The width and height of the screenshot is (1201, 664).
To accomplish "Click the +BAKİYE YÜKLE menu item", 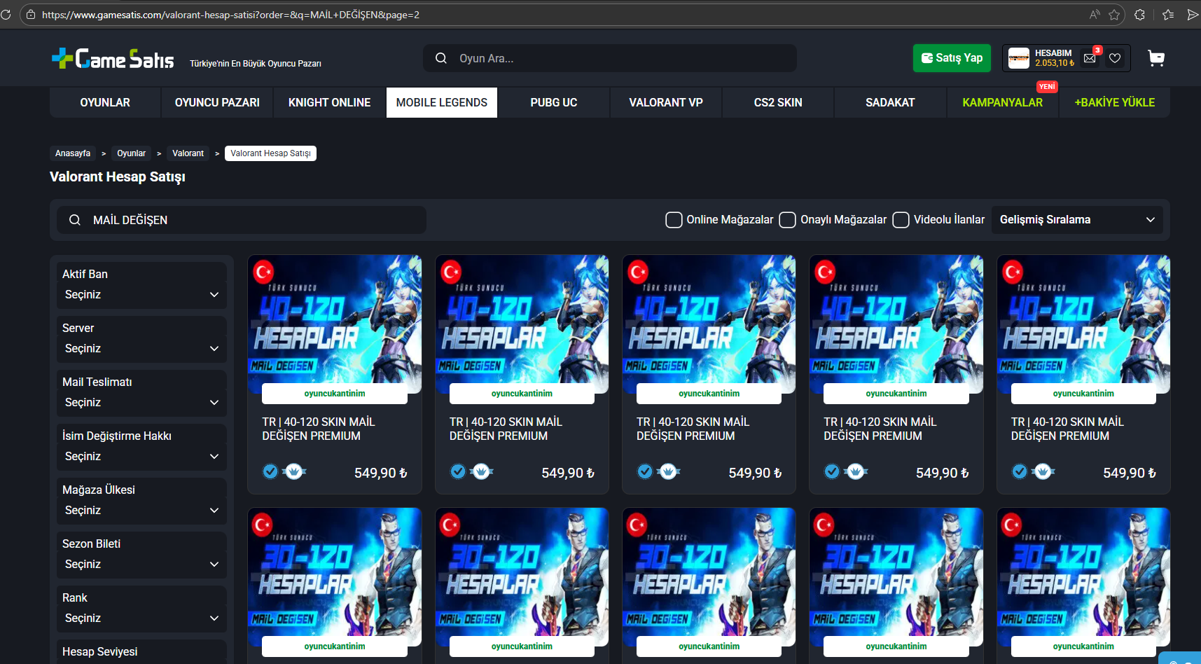I will tap(1115, 102).
